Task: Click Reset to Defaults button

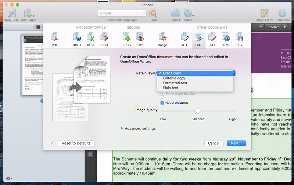Action: tap(76, 143)
